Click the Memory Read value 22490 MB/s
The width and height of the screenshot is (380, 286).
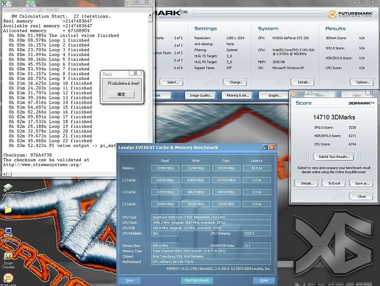tap(165, 168)
